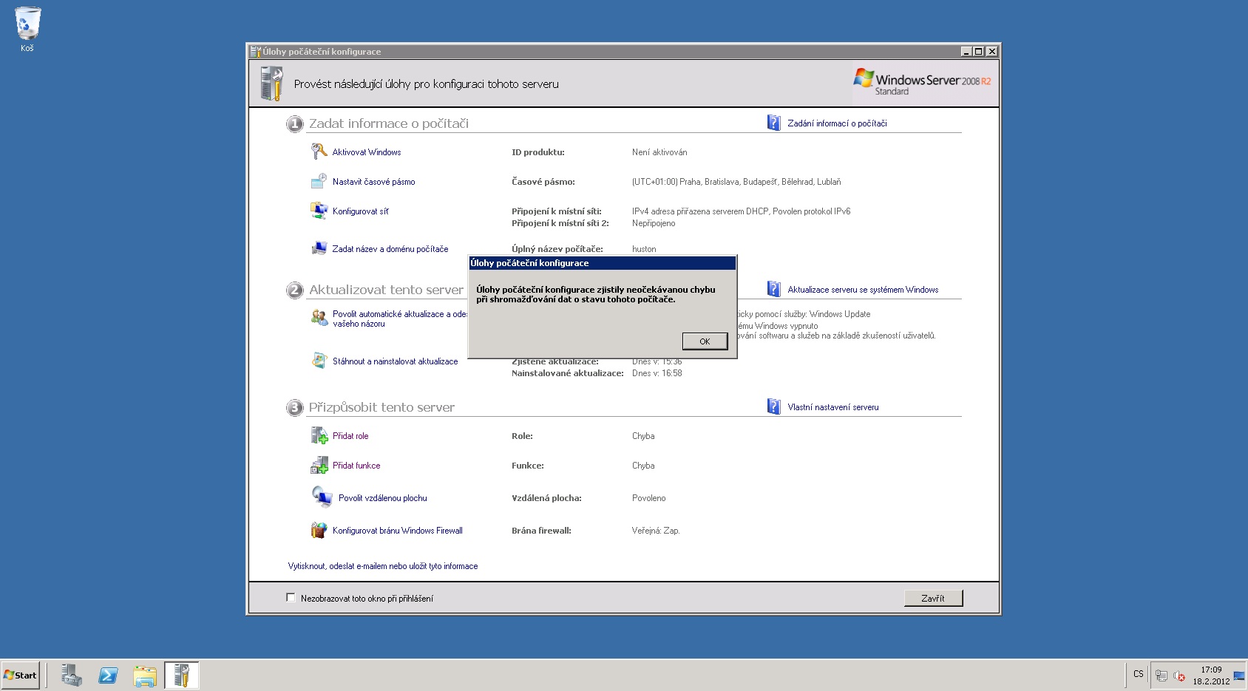Tick the Nezobrazovat toto okno při přihlášení checkbox
The image size is (1248, 691).
pos(291,598)
